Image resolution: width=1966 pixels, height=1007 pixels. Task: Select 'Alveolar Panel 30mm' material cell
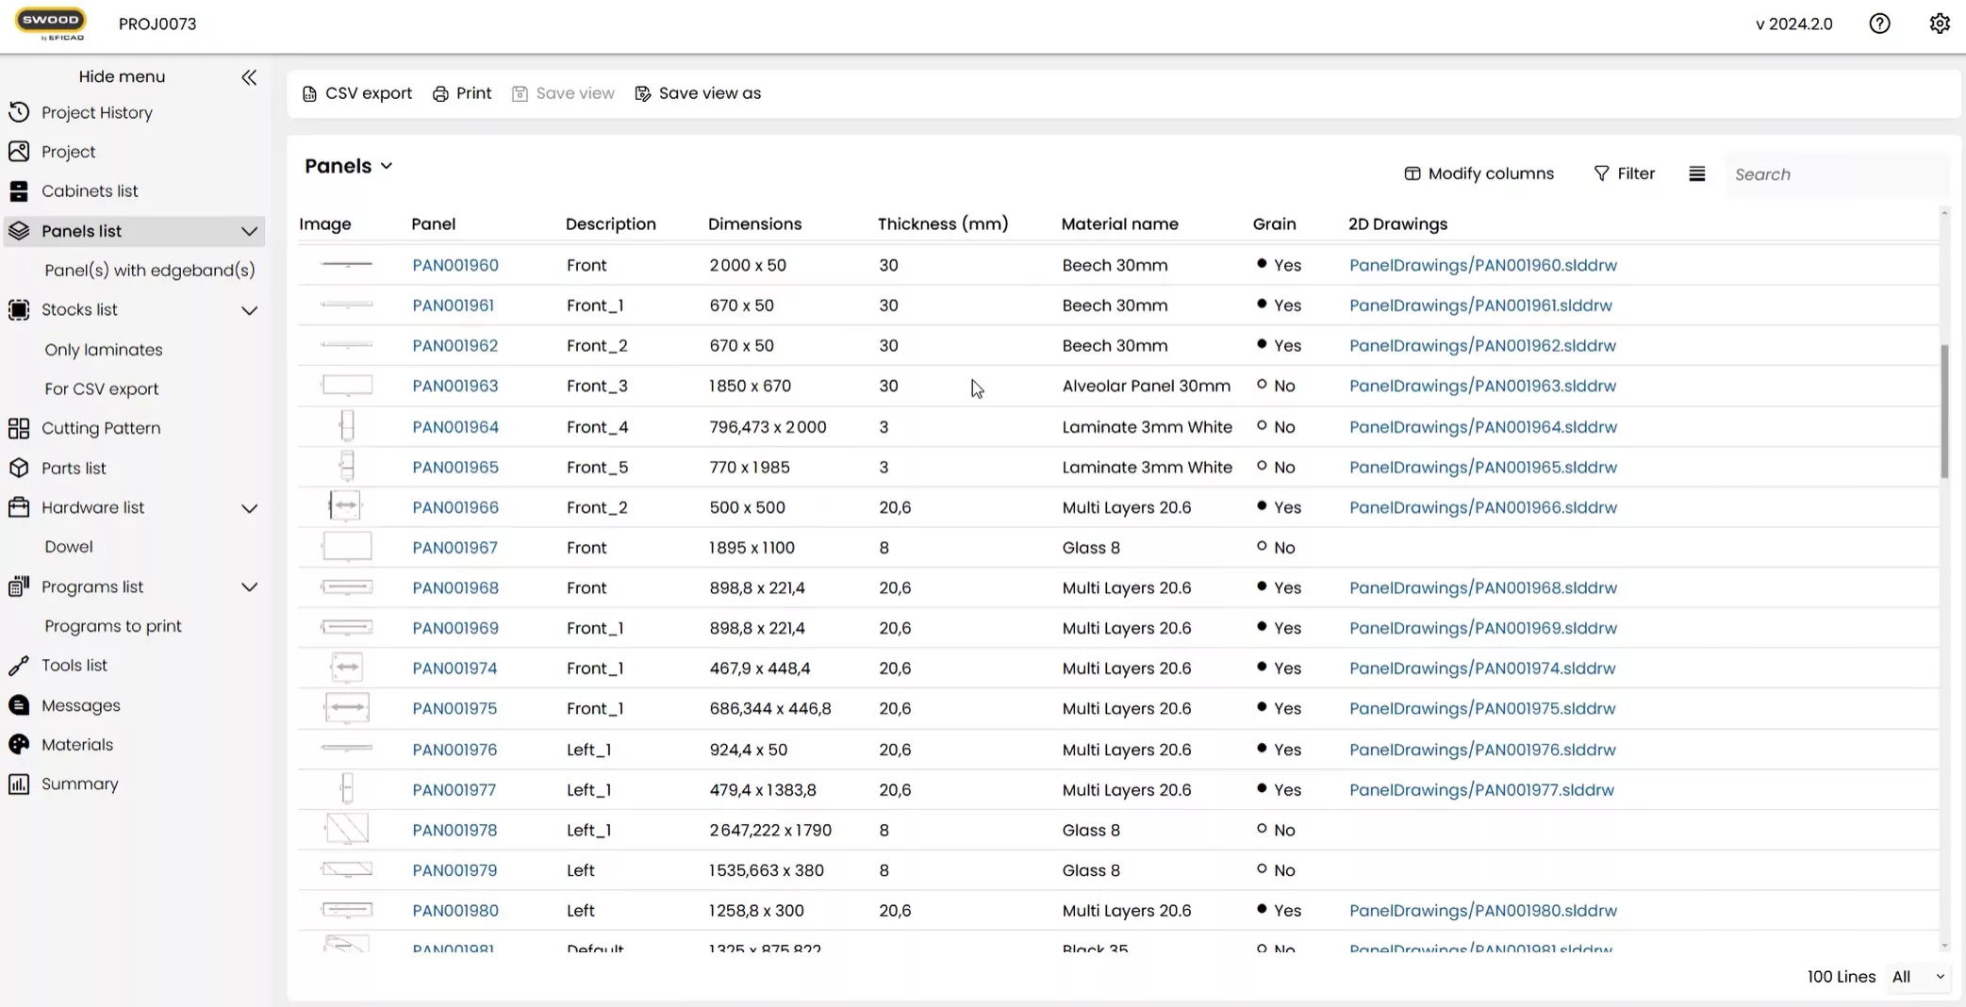[x=1146, y=386]
